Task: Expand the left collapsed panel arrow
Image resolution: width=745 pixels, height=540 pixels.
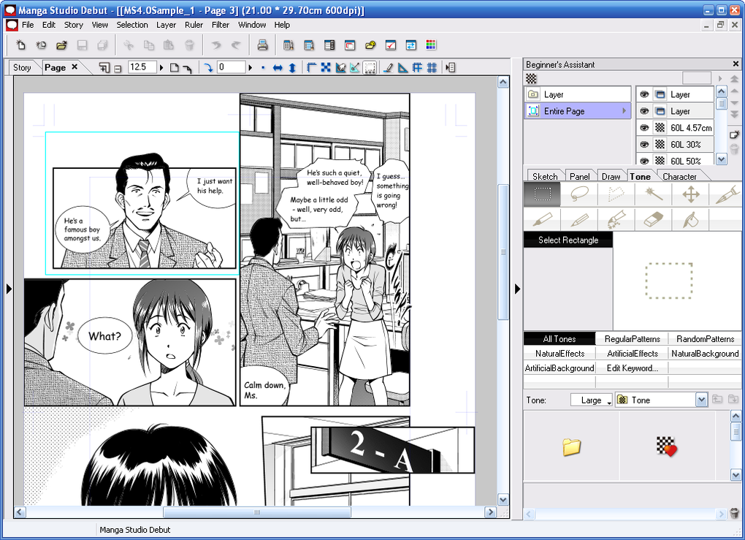Action: pos(9,289)
